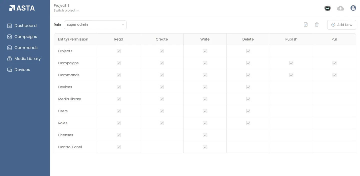Image resolution: width=360 pixels, height=176 pixels.
Task: Click the Write column header
Action: pyautogui.click(x=205, y=39)
